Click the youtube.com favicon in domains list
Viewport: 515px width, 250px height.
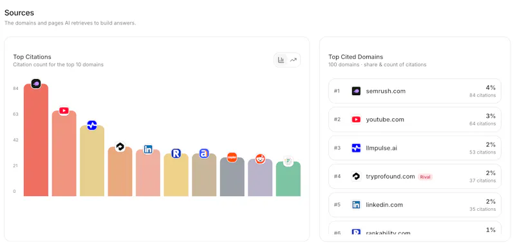[x=356, y=120]
